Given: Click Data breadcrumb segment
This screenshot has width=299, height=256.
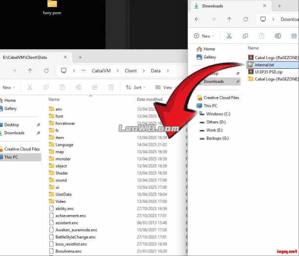Looking at the screenshot, I should (x=155, y=71).
